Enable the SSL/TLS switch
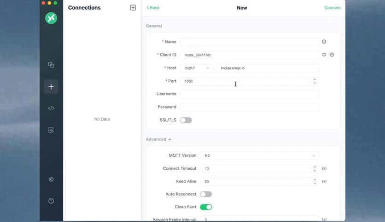This screenshot has width=385, height=222. pos(186,120)
